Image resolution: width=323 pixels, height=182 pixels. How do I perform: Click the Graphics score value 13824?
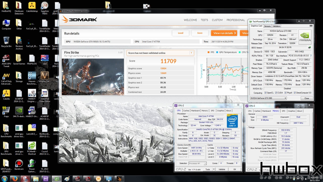click(x=163, y=68)
